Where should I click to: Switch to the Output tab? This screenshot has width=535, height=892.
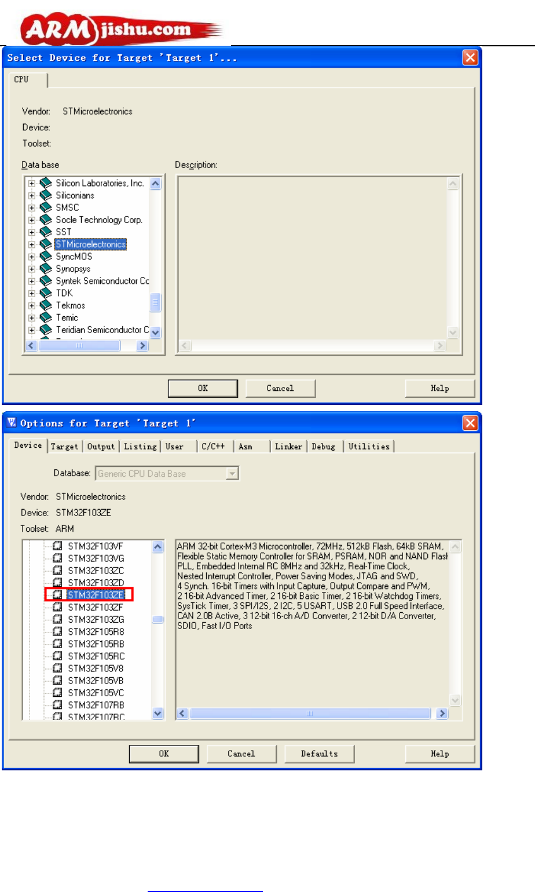(101, 447)
